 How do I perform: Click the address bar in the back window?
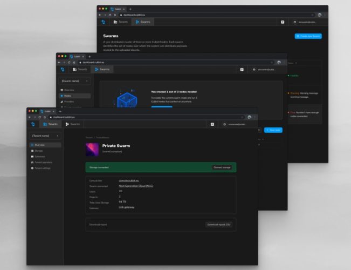coord(217,15)
